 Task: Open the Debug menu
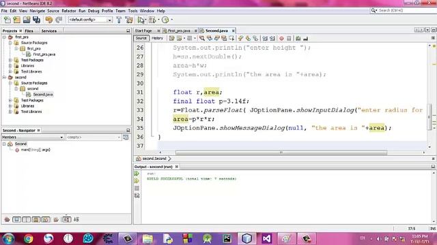94,11
